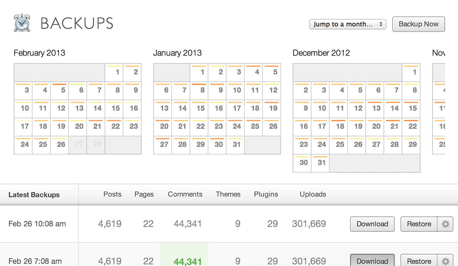
Task: Click the highlighted green 44,341 comments count
Action: click(x=188, y=262)
